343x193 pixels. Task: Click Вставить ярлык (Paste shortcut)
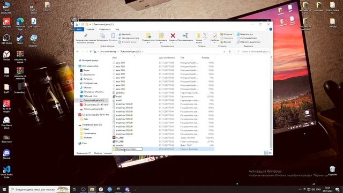point(128,42)
